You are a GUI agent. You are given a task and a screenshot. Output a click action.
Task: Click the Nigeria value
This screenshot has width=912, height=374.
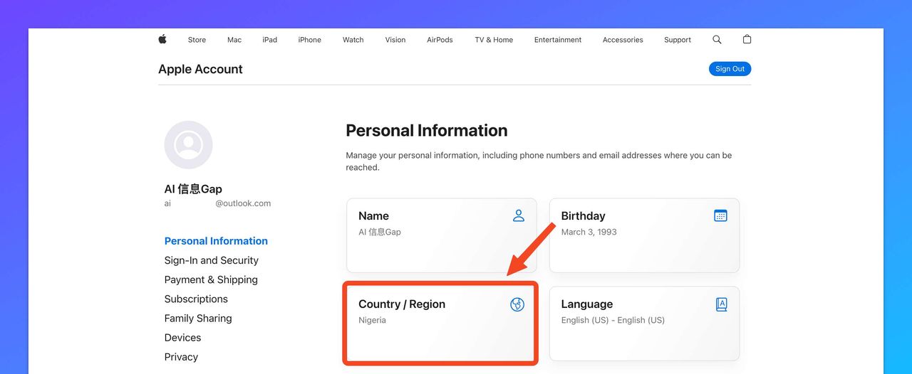[x=372, y=320]
